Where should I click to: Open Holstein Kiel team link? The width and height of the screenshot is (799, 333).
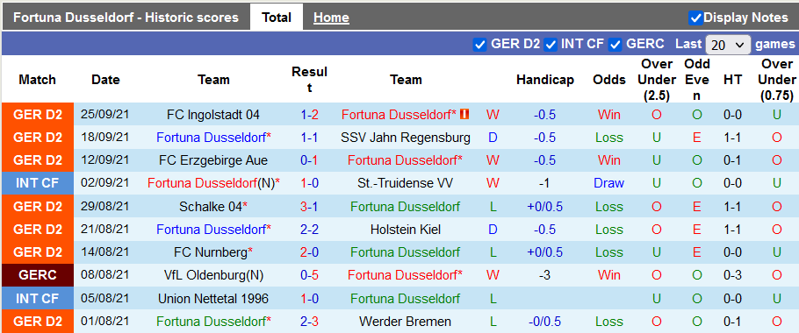[x=407, y=230]
